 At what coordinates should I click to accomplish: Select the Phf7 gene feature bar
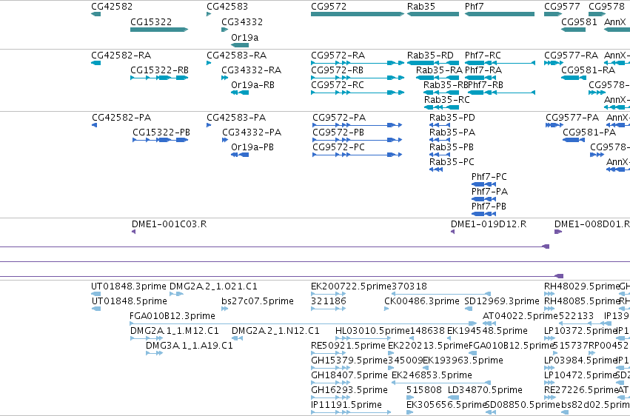[x=500, y=14]
